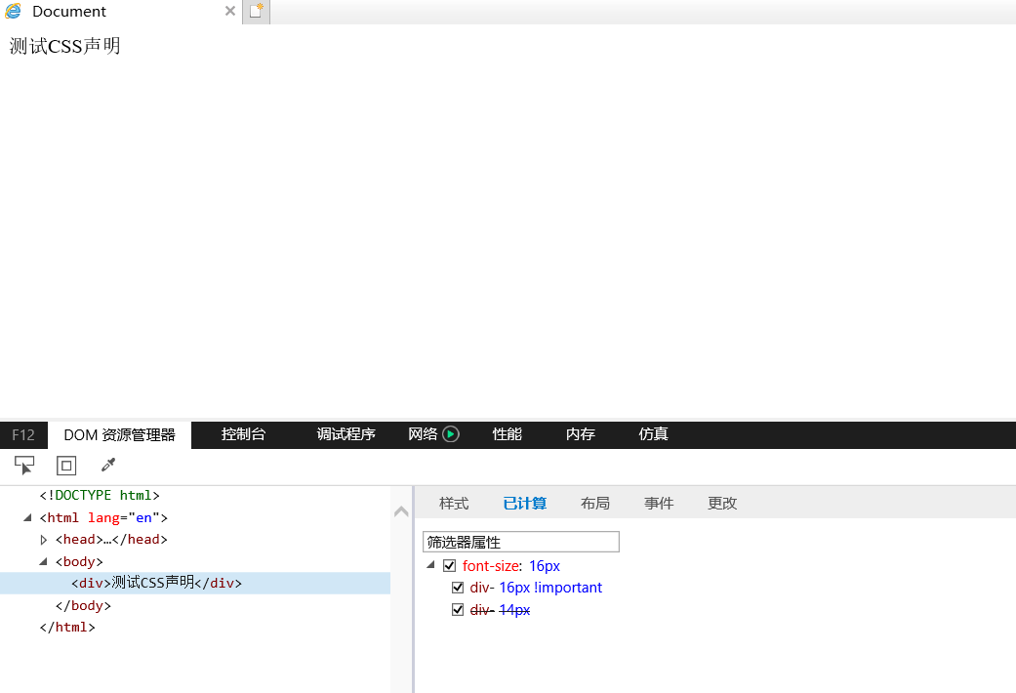Pick the color picker eyedropper tool
The width and height of the screenshot is (1016, 693).
108,465
